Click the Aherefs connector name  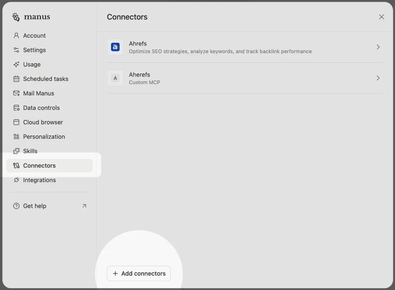coord(140,75)
